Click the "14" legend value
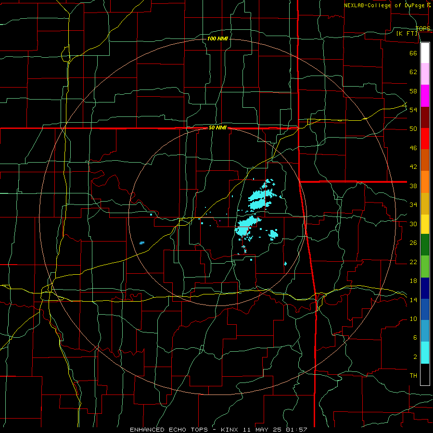Screen dimensions: 433x433 [413, 300]
